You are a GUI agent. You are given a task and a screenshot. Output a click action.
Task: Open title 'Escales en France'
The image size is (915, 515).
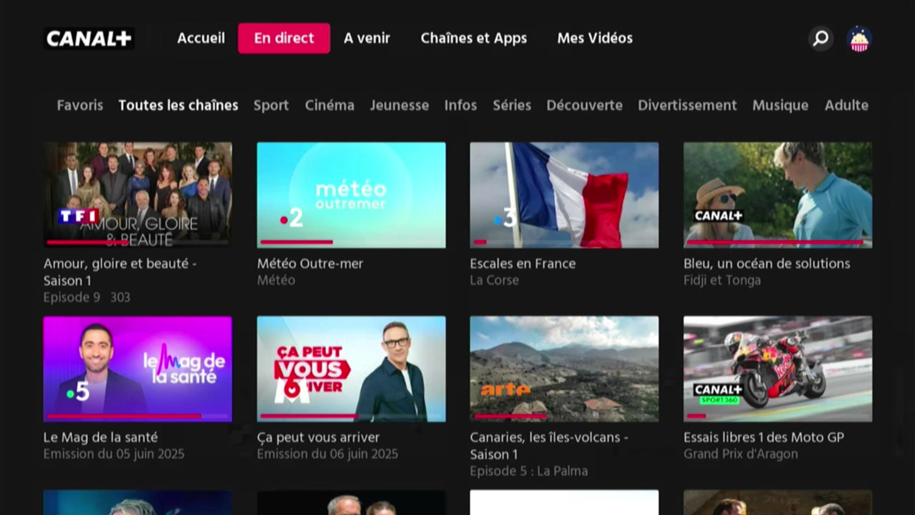pyautogui.click(x=523, y=263)
